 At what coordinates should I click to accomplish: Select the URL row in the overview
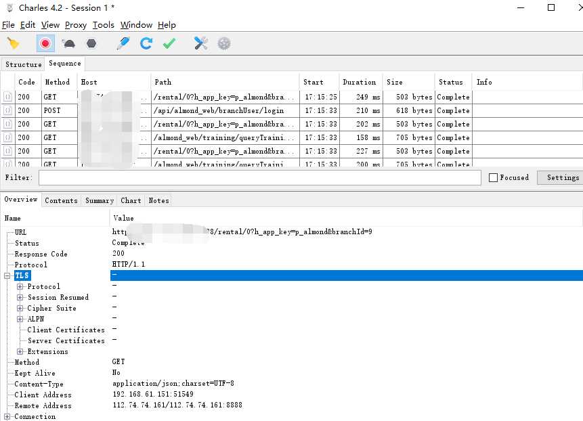[291, 232]
